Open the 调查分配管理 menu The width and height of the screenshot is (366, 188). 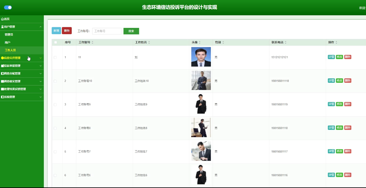tap(12, 74)
